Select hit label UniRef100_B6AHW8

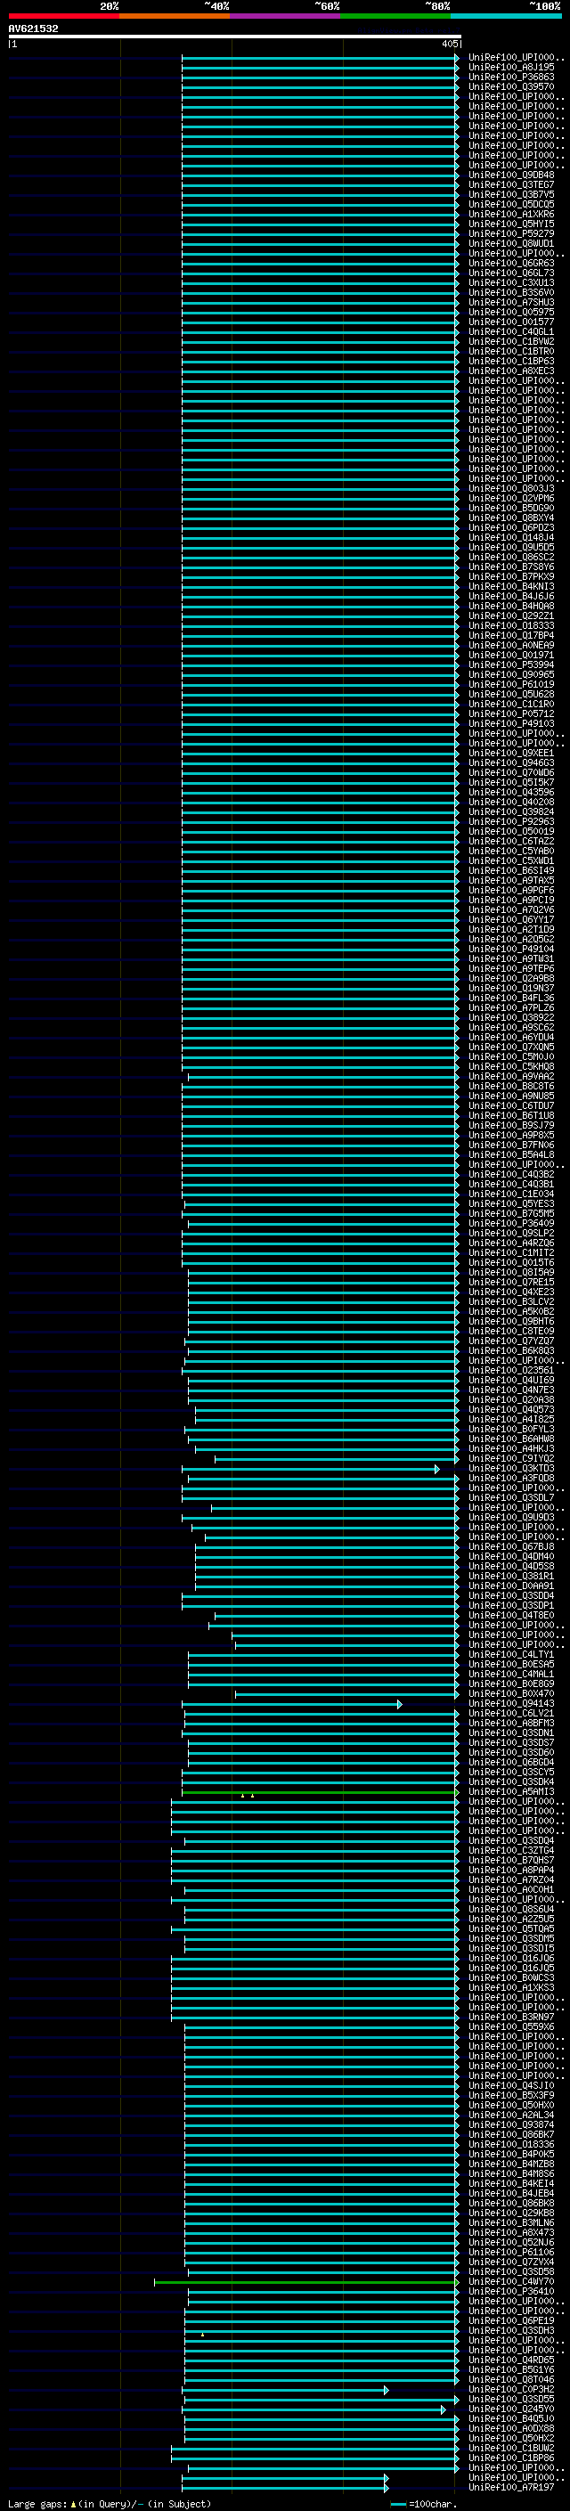tap(511, 1439)
